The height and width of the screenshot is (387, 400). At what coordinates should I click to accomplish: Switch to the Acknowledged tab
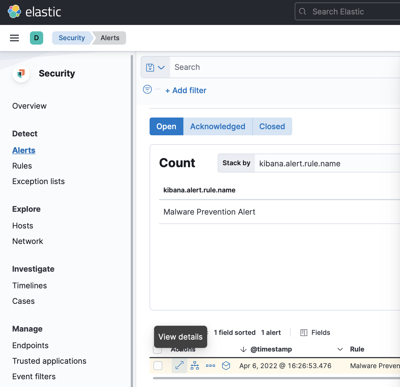tap(218, 126)
